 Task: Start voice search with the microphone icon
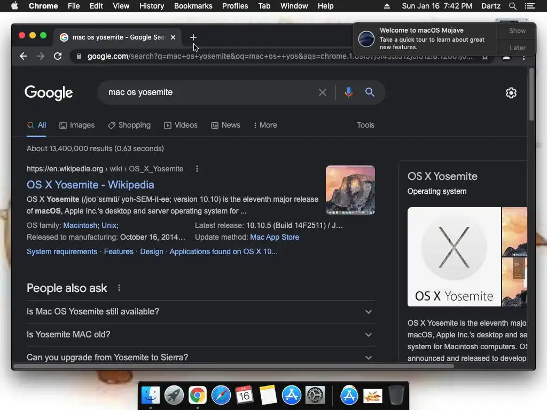pos(348,92)
